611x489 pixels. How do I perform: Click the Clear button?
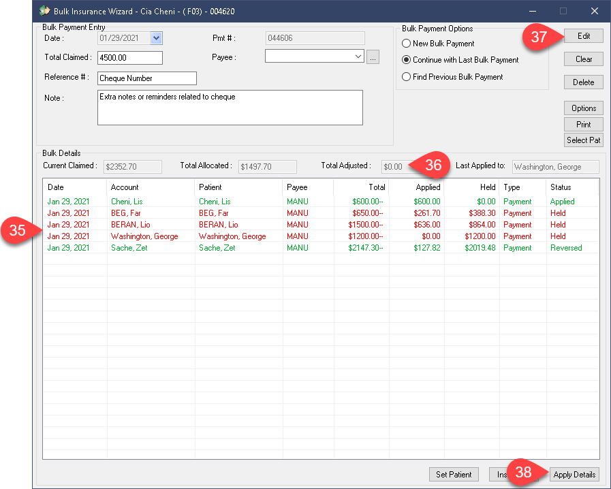click(x=583, y=59)
